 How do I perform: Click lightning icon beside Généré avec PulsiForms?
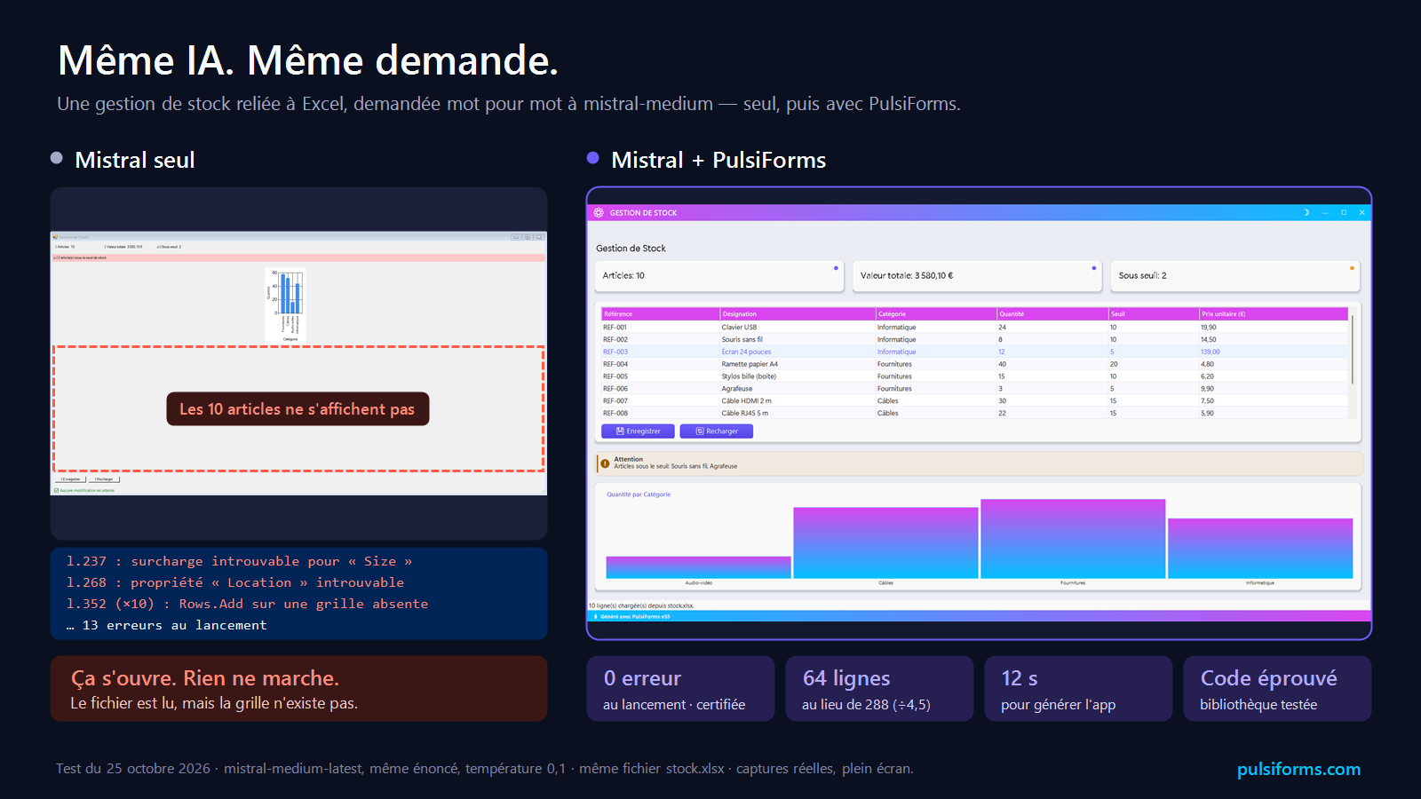[595, 616]
